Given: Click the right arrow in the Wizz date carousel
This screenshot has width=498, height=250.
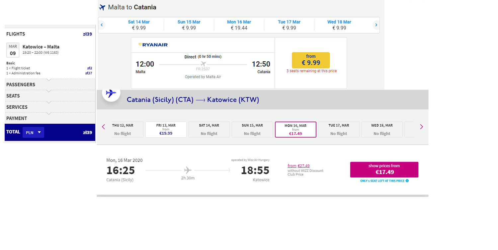Looking at the screenshot, I should point(421,127).
